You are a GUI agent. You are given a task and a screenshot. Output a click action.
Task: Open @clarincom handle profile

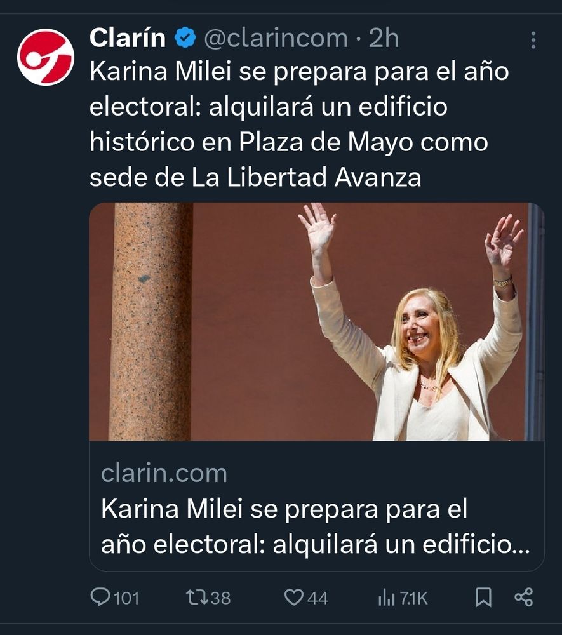point(276,38)
